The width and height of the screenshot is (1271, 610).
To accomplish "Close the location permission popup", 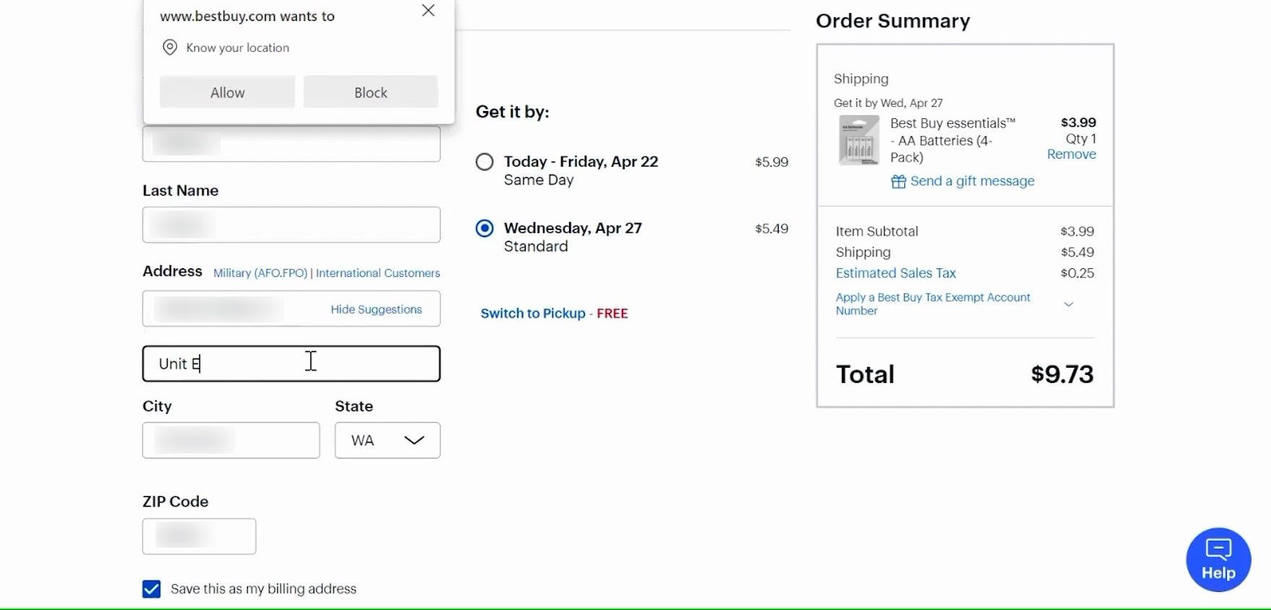I will 428,11.
